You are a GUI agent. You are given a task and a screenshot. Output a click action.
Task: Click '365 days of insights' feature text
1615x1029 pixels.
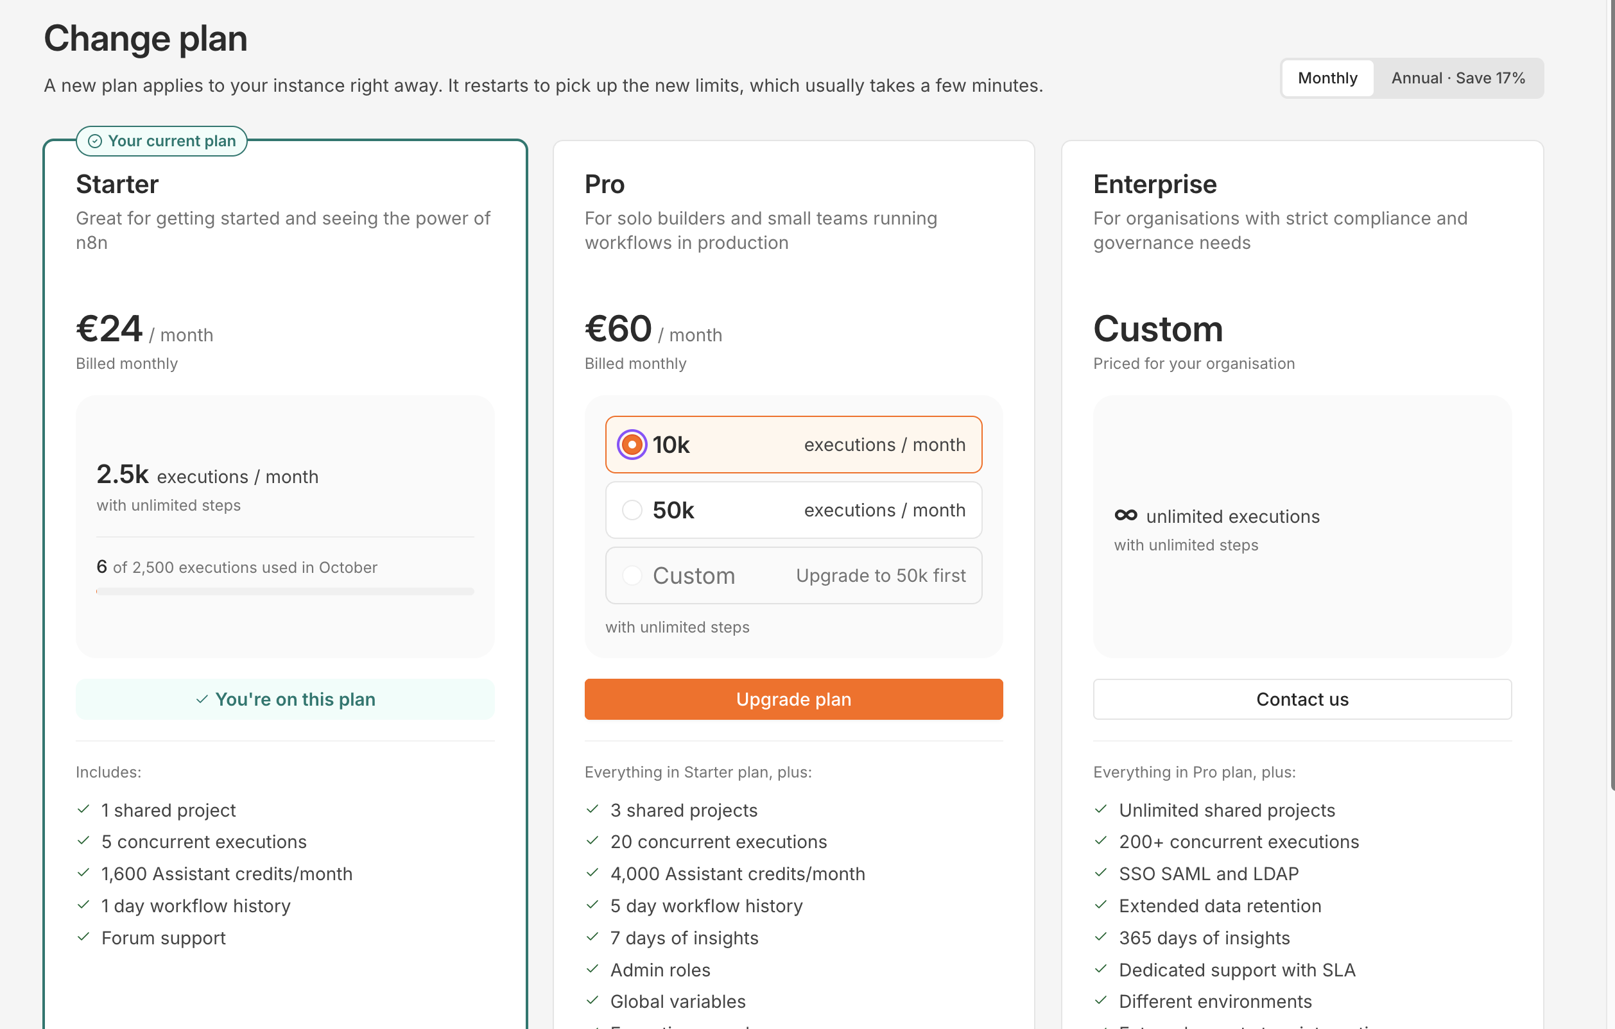1205,938
